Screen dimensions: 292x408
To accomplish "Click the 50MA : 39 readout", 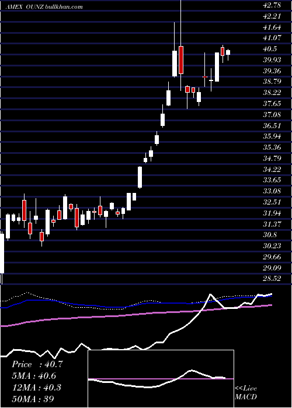I will [x=33, y=399].
